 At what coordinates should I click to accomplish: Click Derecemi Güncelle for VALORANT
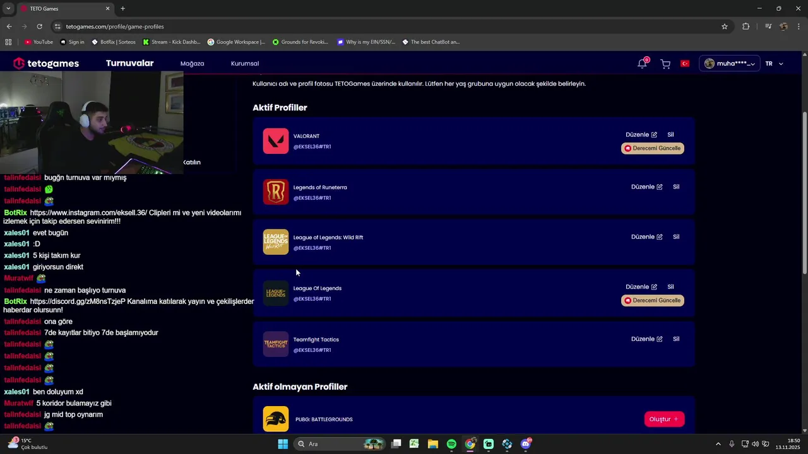653,148
